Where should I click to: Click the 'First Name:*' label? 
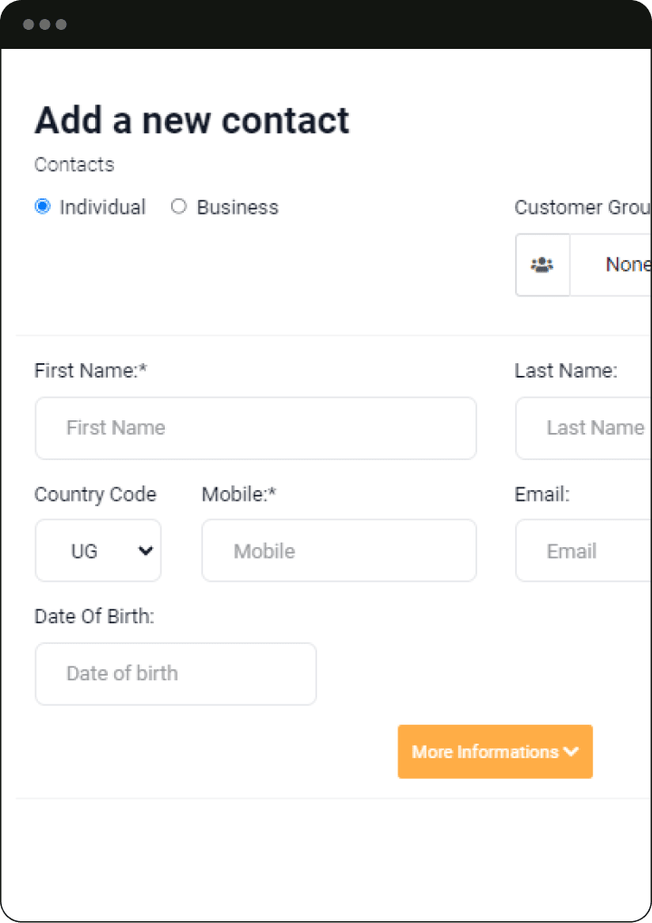click(91, 370)
